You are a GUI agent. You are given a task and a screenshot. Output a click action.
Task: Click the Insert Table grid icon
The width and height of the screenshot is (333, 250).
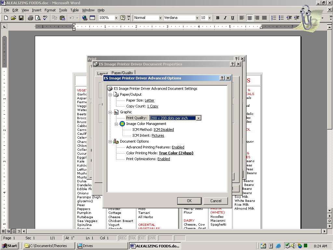pos(92,18)
